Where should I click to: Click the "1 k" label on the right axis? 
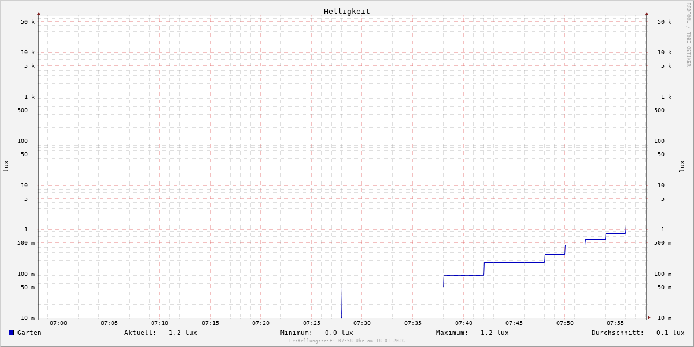(666, 97)
